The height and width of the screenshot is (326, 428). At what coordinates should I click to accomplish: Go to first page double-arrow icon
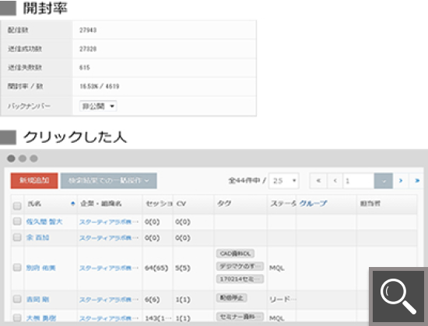click(x=318, y=181)
